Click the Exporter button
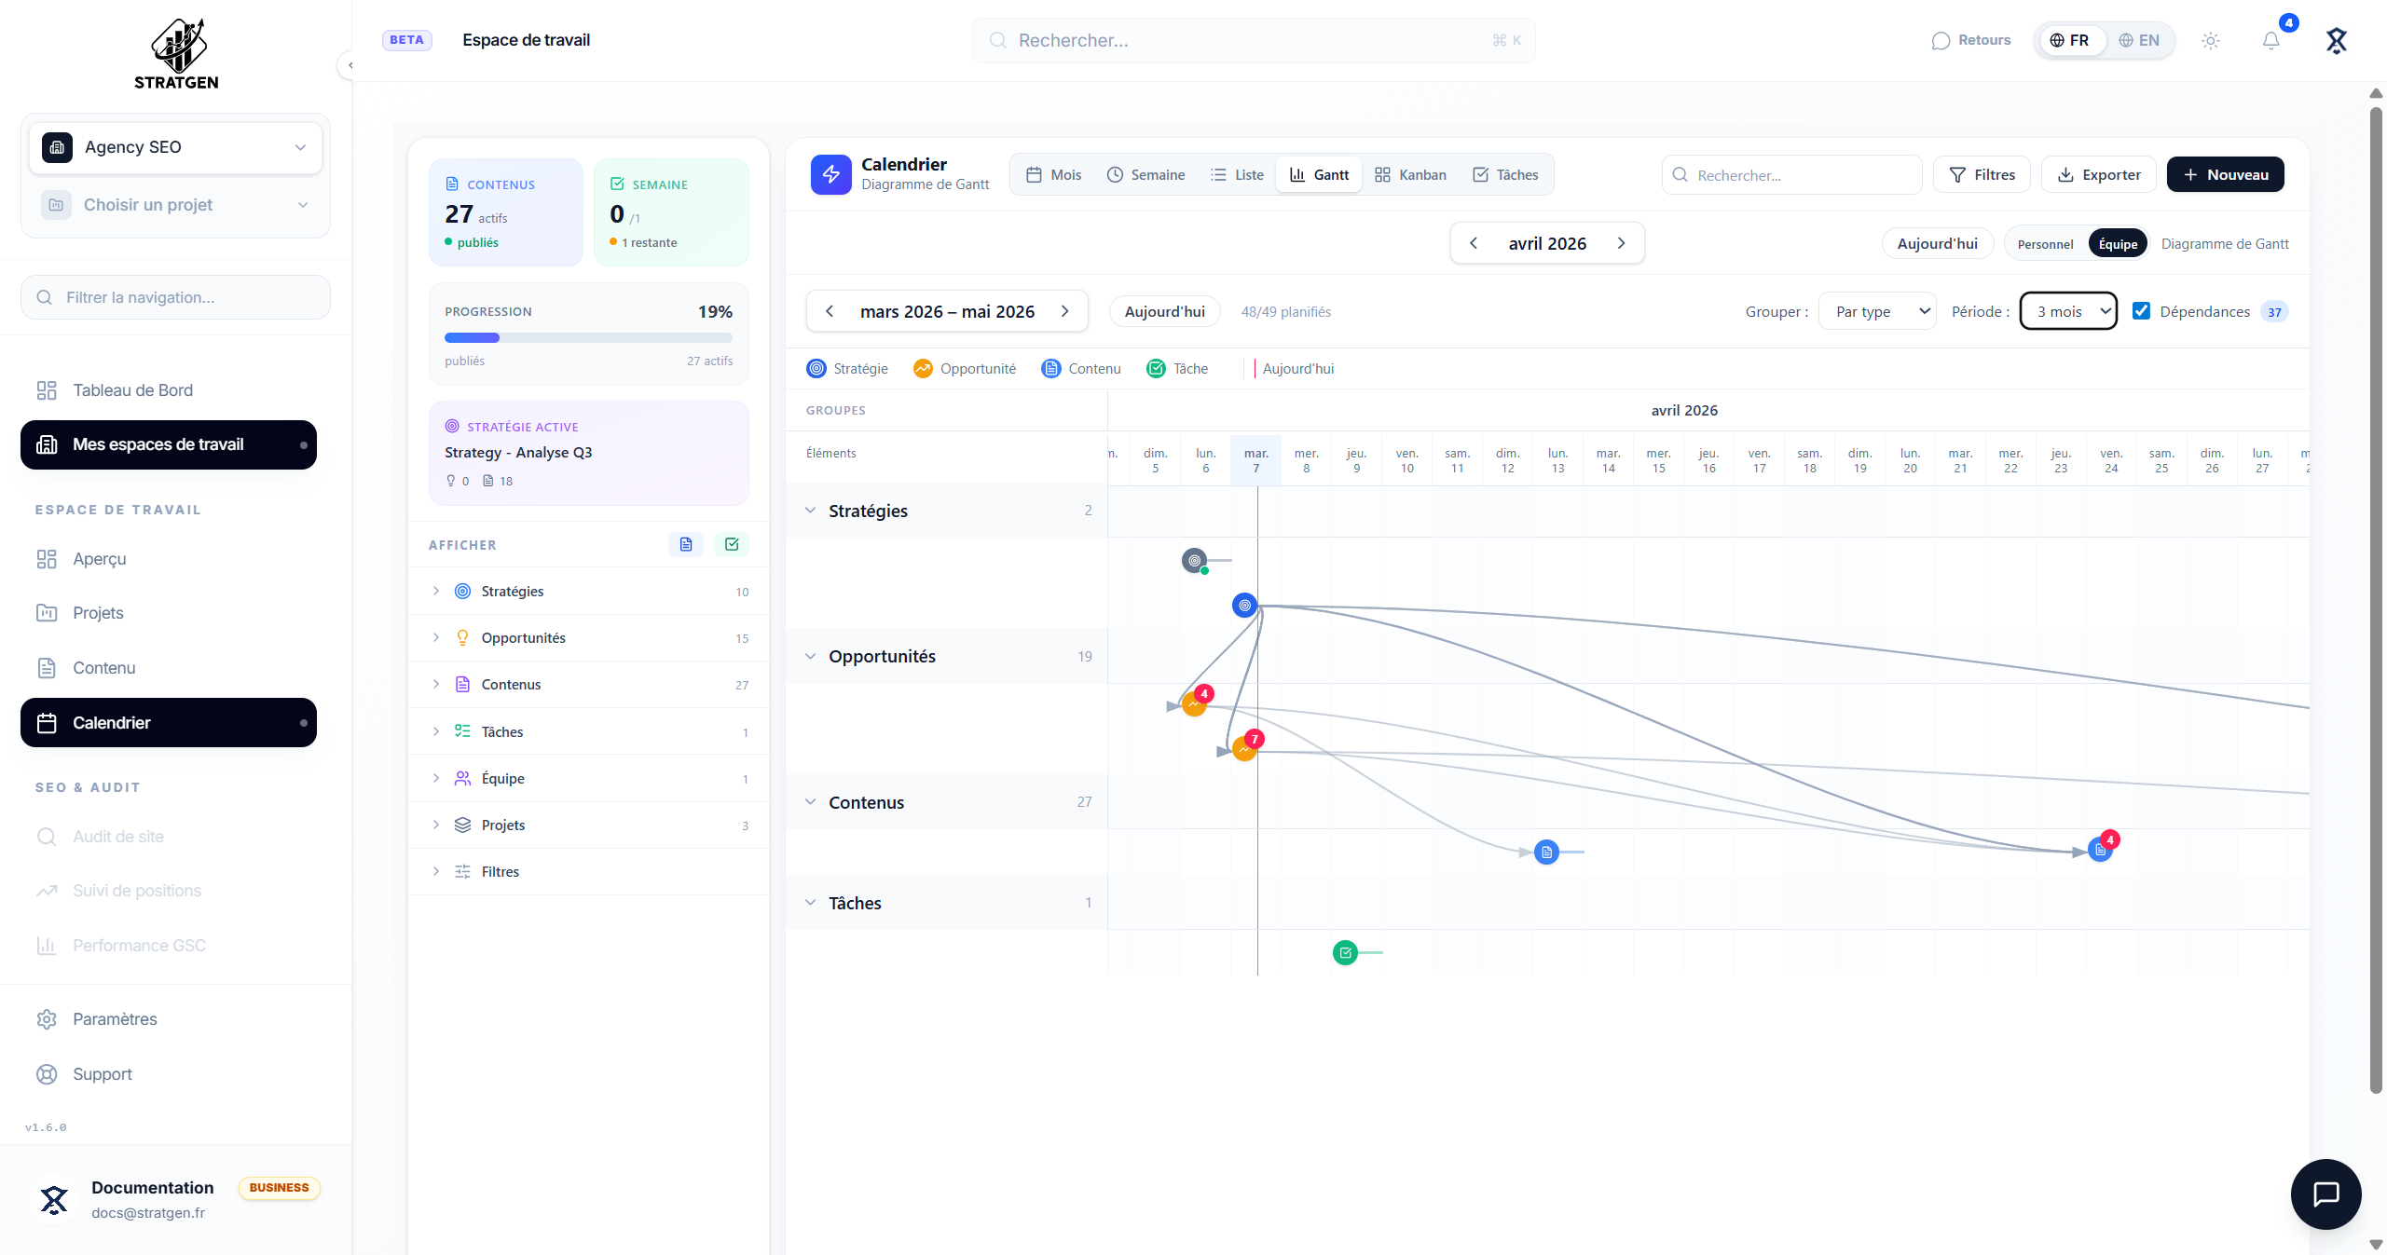This screenshot has width=2387, height=1255. click(x=2098, y=175)
